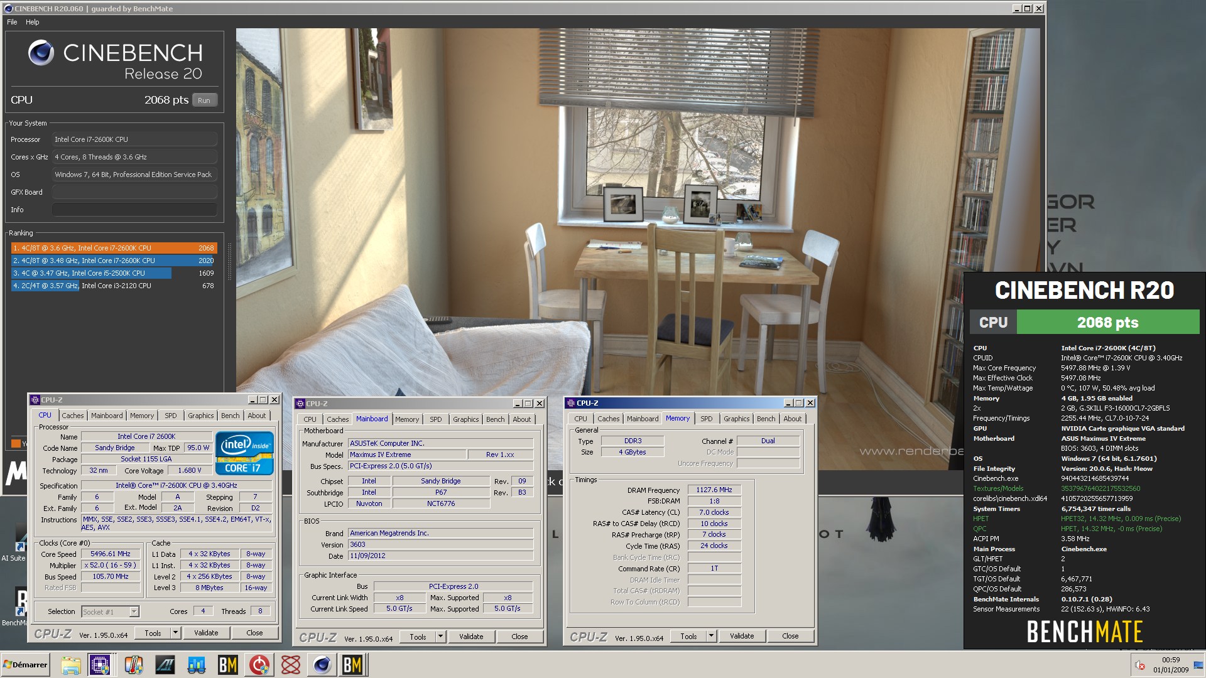The image size is (1206, 678).
Task: Open Graphics tab in middle CPU-Z window
Action: point(465,419)
